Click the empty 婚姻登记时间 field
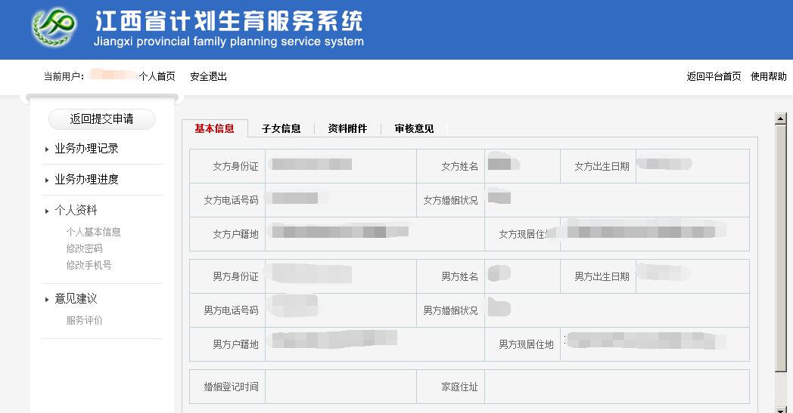The width and height of the screenshot is (793, 413). [341, 387]
